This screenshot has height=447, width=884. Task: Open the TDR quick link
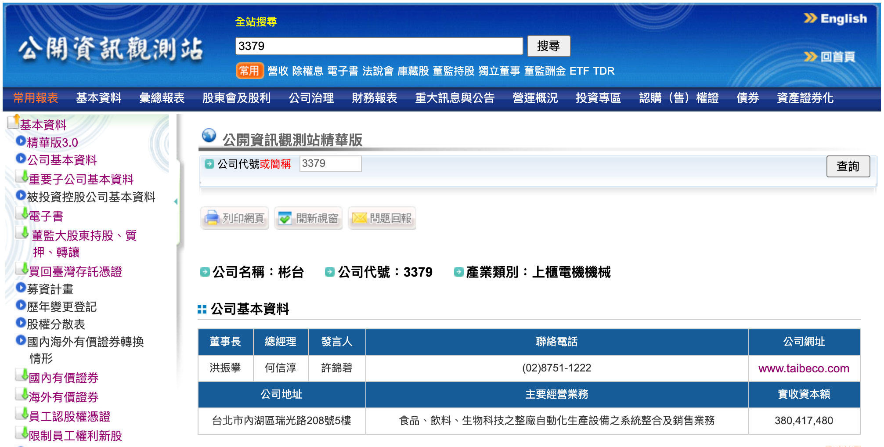click(x=604, y=71)
